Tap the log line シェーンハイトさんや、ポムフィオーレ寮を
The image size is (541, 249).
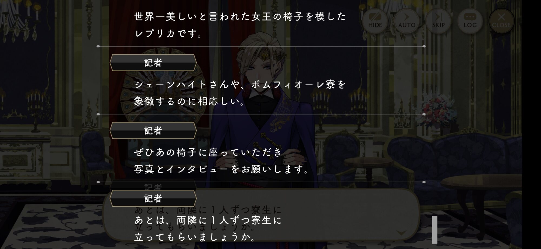tap(240, 85)
